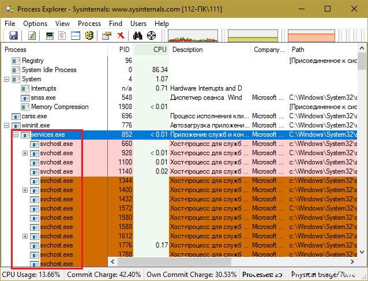Open the Help menu
368x281 pixels.
pos(162,24)
